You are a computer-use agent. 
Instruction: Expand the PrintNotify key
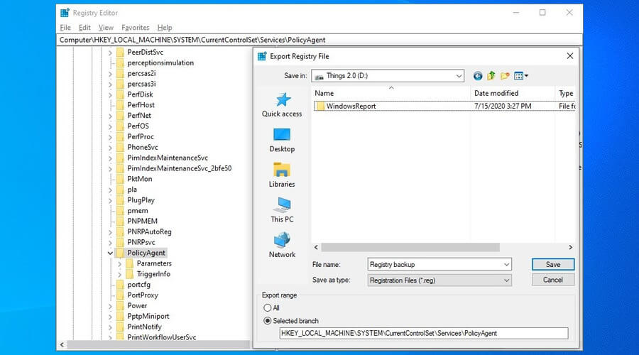click(x=110, y=327)
